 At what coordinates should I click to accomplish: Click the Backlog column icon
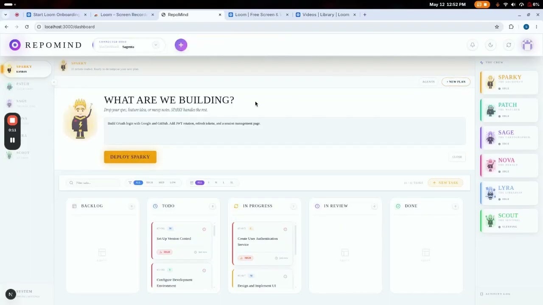[x=74, y=206]
